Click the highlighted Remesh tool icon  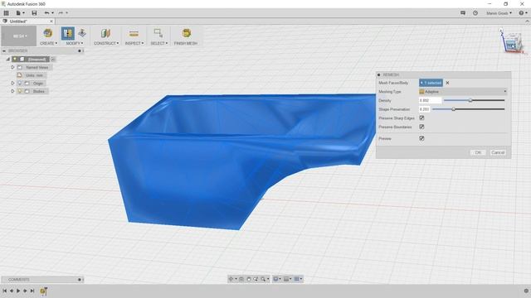(x=68, y=33)
